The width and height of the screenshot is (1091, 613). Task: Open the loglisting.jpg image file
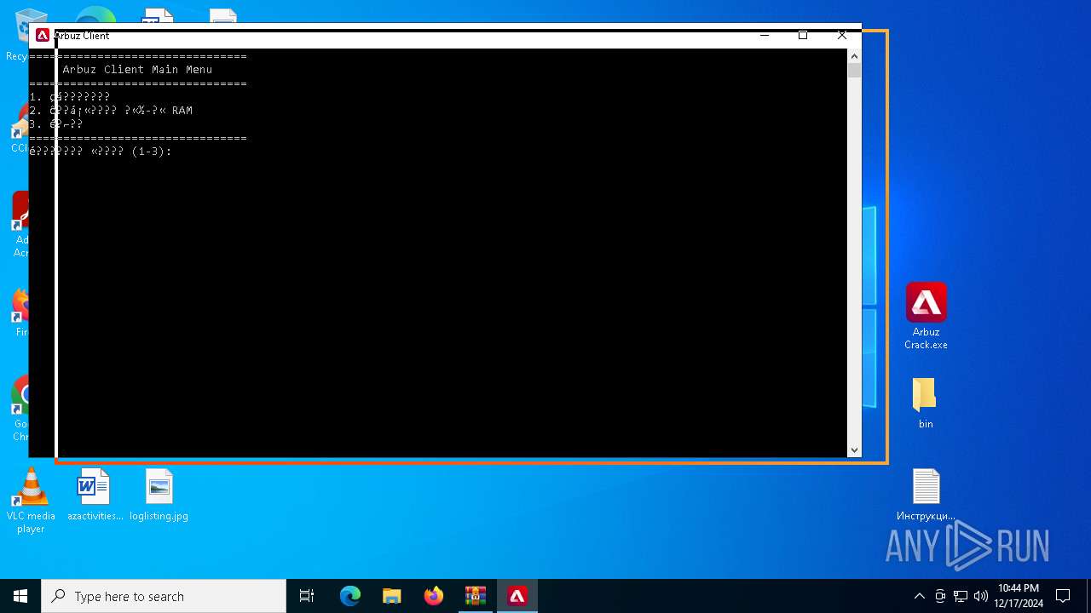(159, 495)
